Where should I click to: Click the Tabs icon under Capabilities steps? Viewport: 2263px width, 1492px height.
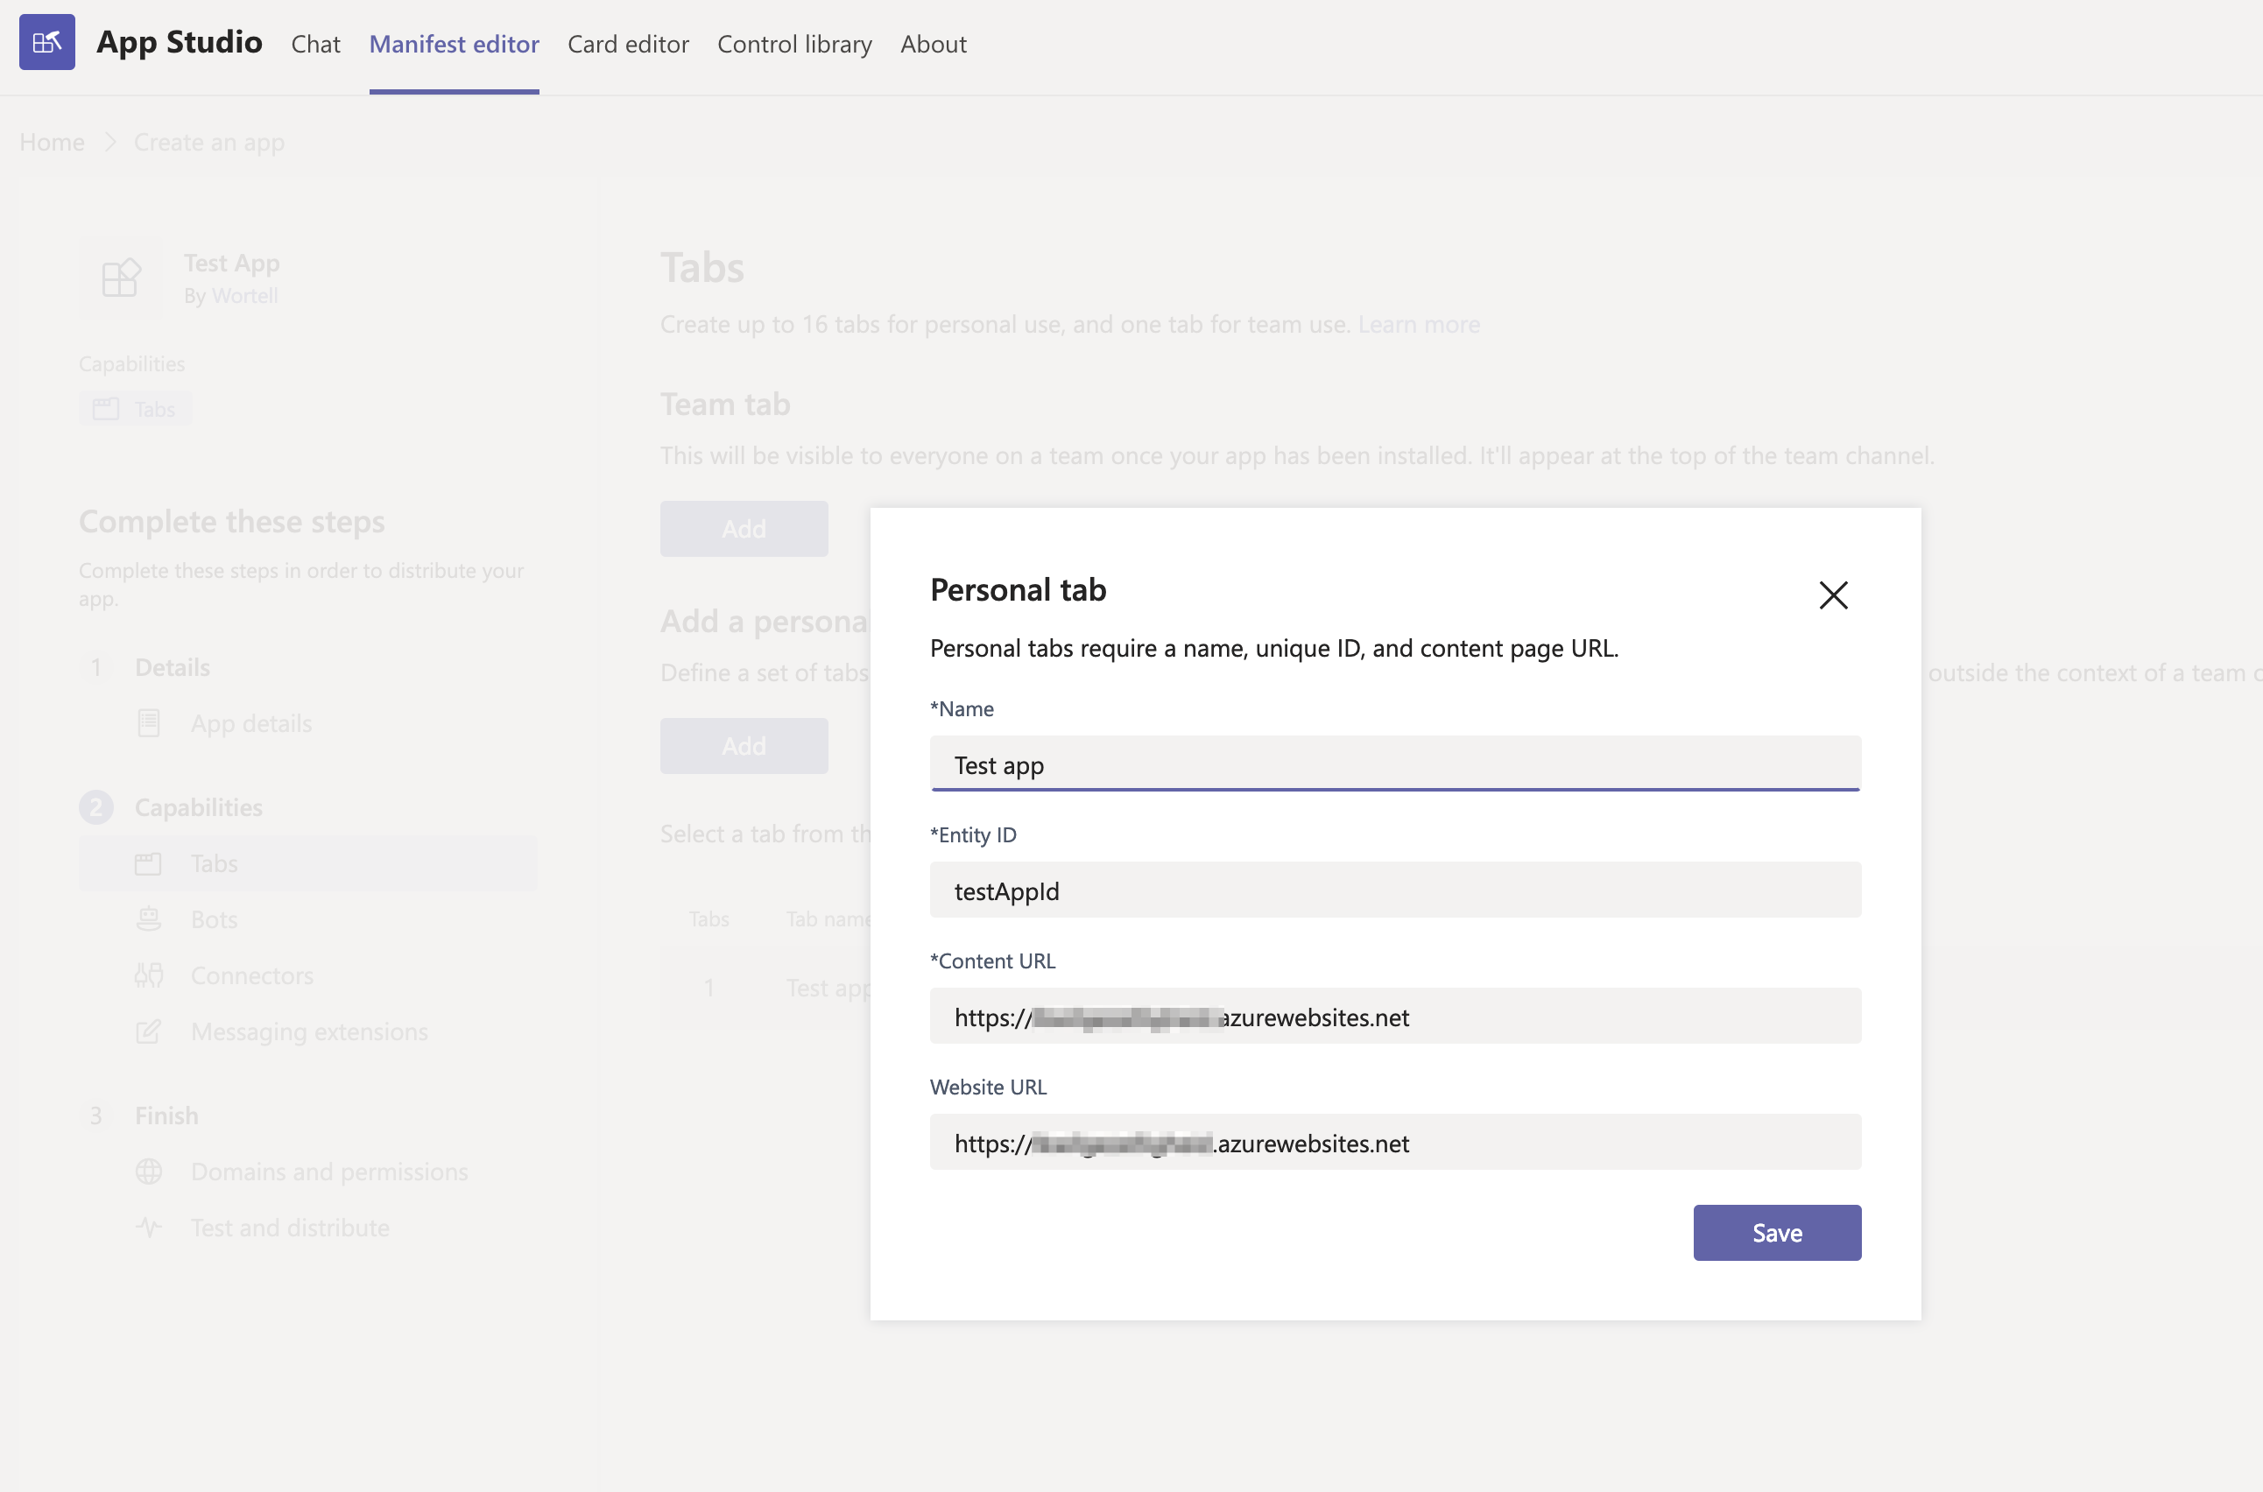pos(150,863)
